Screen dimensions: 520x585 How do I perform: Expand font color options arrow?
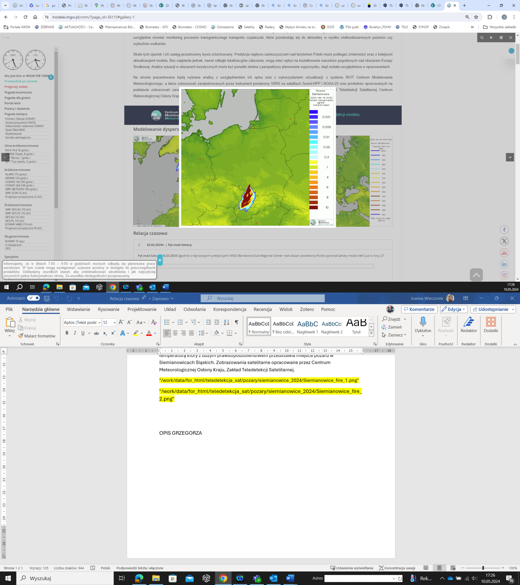(155, 333)
